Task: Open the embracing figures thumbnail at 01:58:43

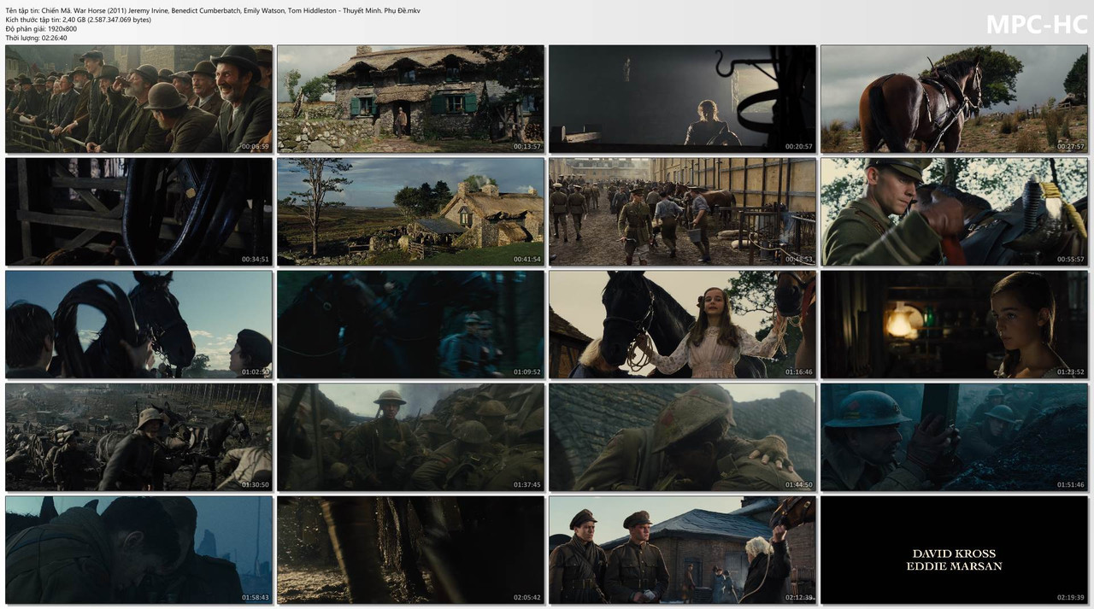Action: [138, 550]
